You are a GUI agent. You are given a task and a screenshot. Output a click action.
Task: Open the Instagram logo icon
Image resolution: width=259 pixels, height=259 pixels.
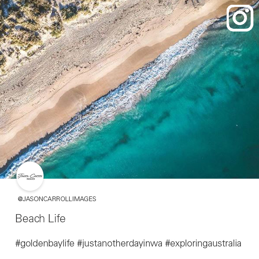240,18
